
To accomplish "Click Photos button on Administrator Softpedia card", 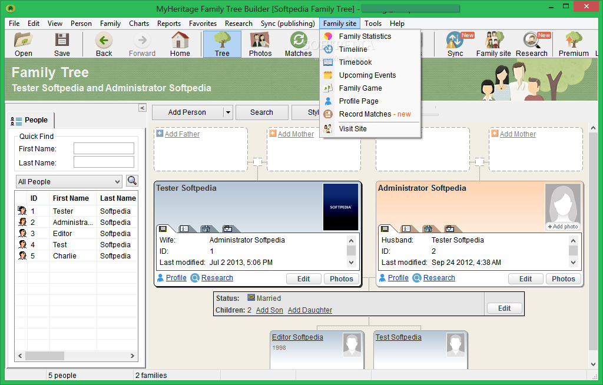I will (564, 279).
